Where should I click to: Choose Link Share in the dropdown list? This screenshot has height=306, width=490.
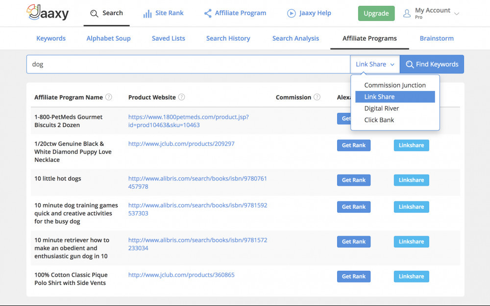tap(395, 97)
